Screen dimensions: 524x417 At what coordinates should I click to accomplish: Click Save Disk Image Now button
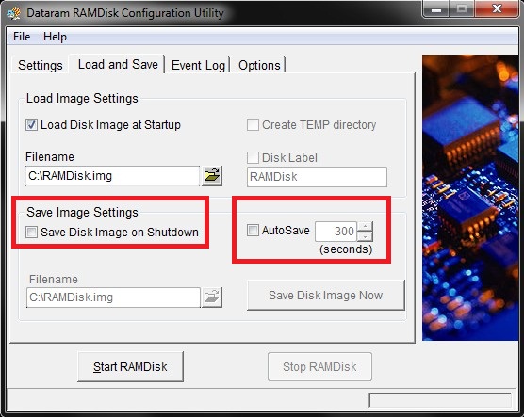coord(326,296)
